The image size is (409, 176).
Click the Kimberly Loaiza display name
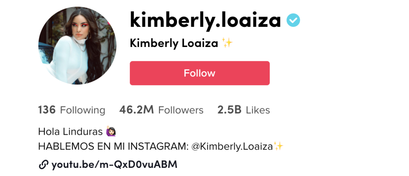click(174, 44)
